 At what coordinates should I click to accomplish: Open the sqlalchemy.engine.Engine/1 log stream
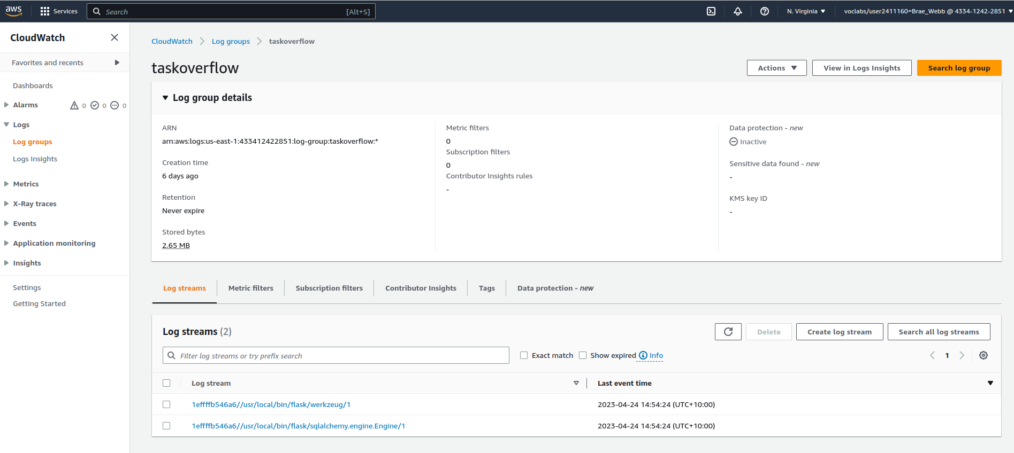(x=299, y=426)
